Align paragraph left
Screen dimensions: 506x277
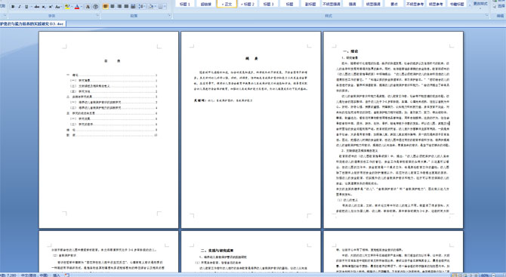pyautogui.click(x=106, y=7)
